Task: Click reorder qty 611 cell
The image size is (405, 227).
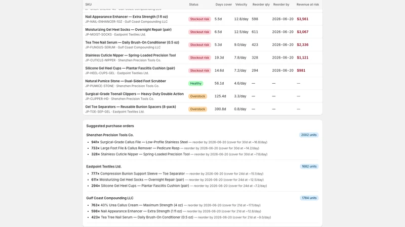Action: 255,32
